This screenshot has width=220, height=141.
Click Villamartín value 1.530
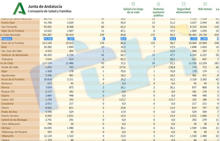click(193, 136)
